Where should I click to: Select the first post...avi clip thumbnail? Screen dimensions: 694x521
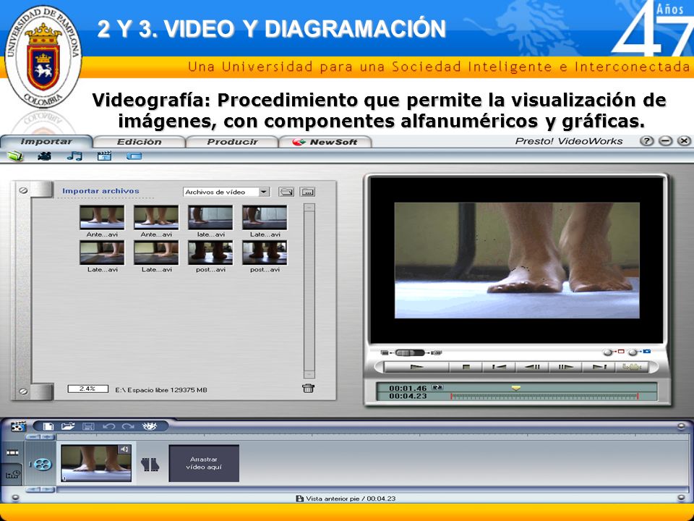coord(210,253)
